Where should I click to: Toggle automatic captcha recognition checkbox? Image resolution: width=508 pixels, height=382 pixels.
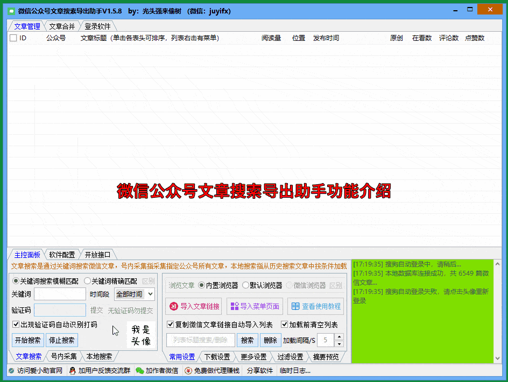16,325
